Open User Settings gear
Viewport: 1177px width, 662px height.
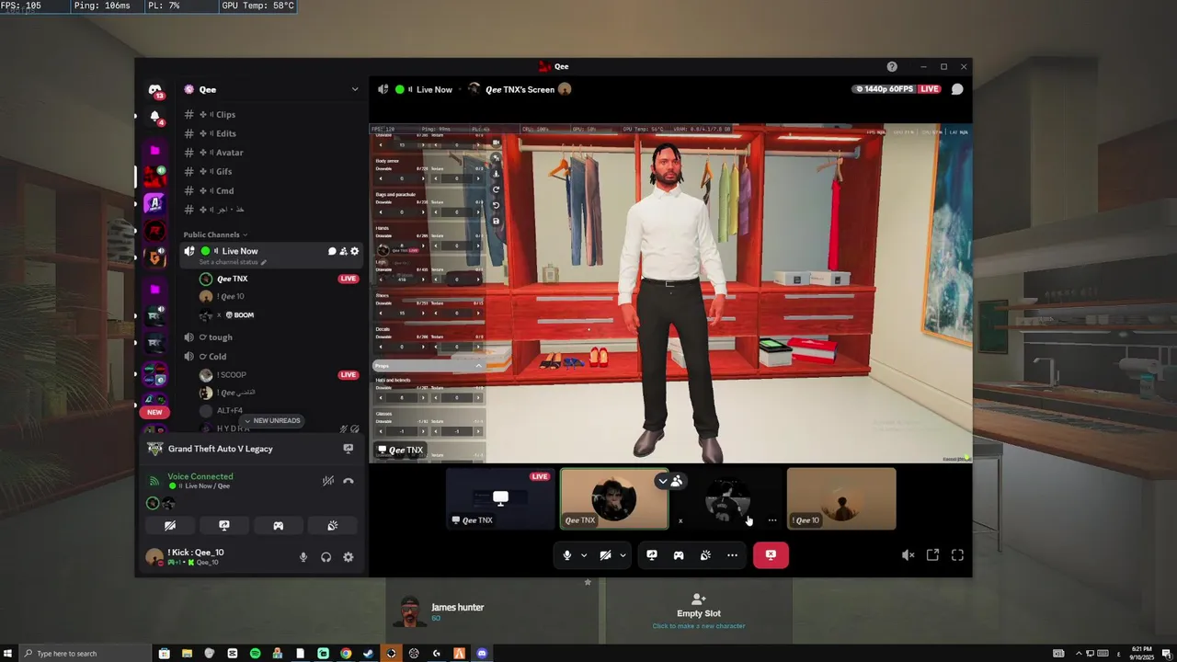[x=348, y=557]
